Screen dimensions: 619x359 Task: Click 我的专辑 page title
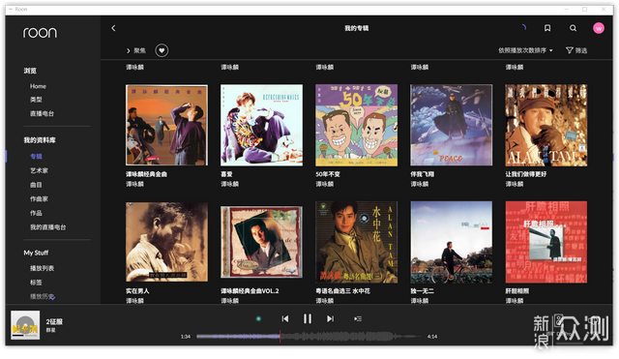coord(357,28)
